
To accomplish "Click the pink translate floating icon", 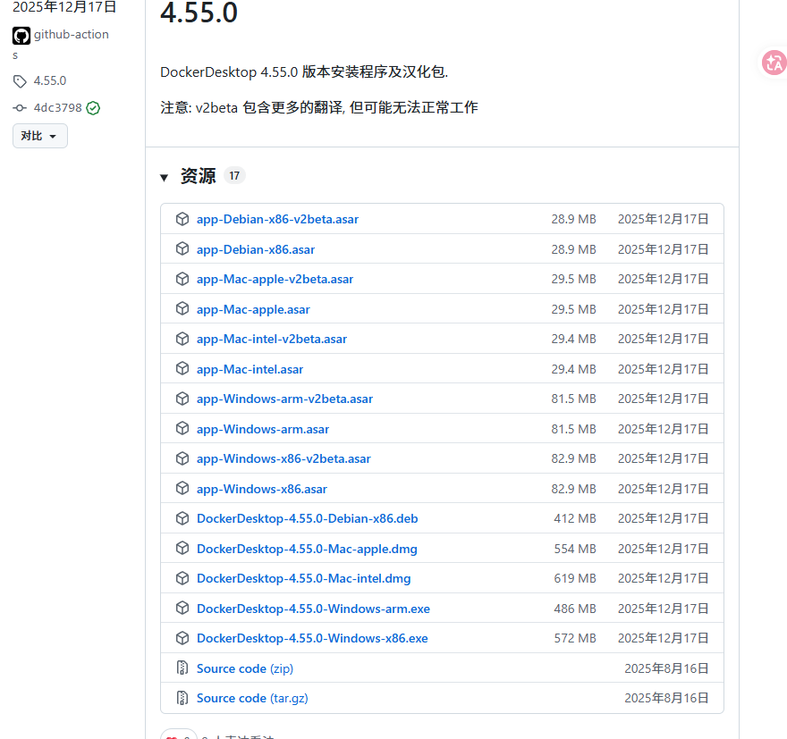I will tap(774, 63).
